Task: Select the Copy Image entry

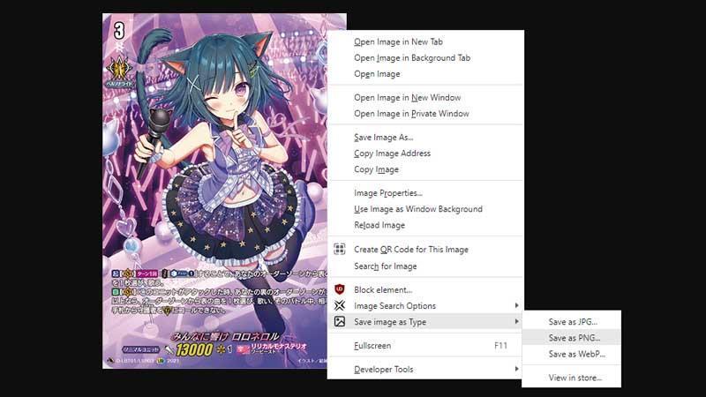Action: tap(425, 169)
